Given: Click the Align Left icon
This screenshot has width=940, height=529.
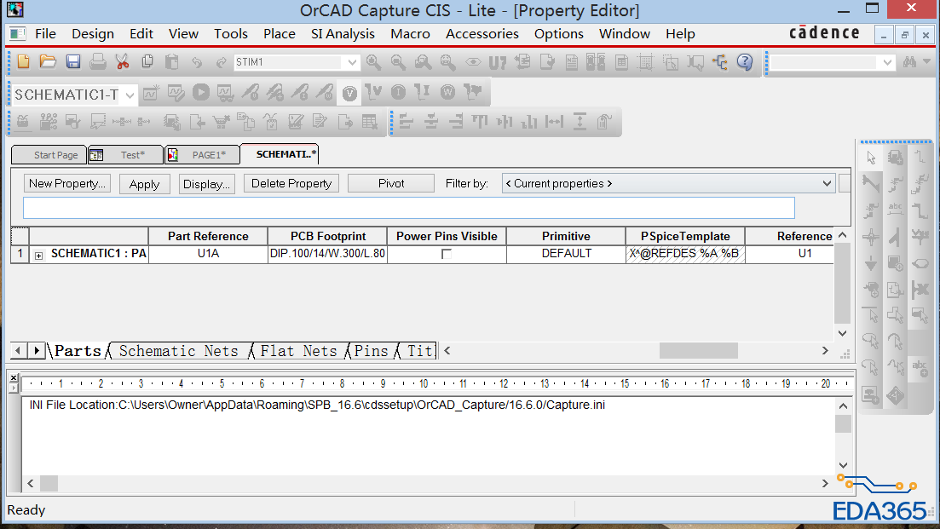Looking at the screenshot, I should pyautogui.click(x=407, y=122).
